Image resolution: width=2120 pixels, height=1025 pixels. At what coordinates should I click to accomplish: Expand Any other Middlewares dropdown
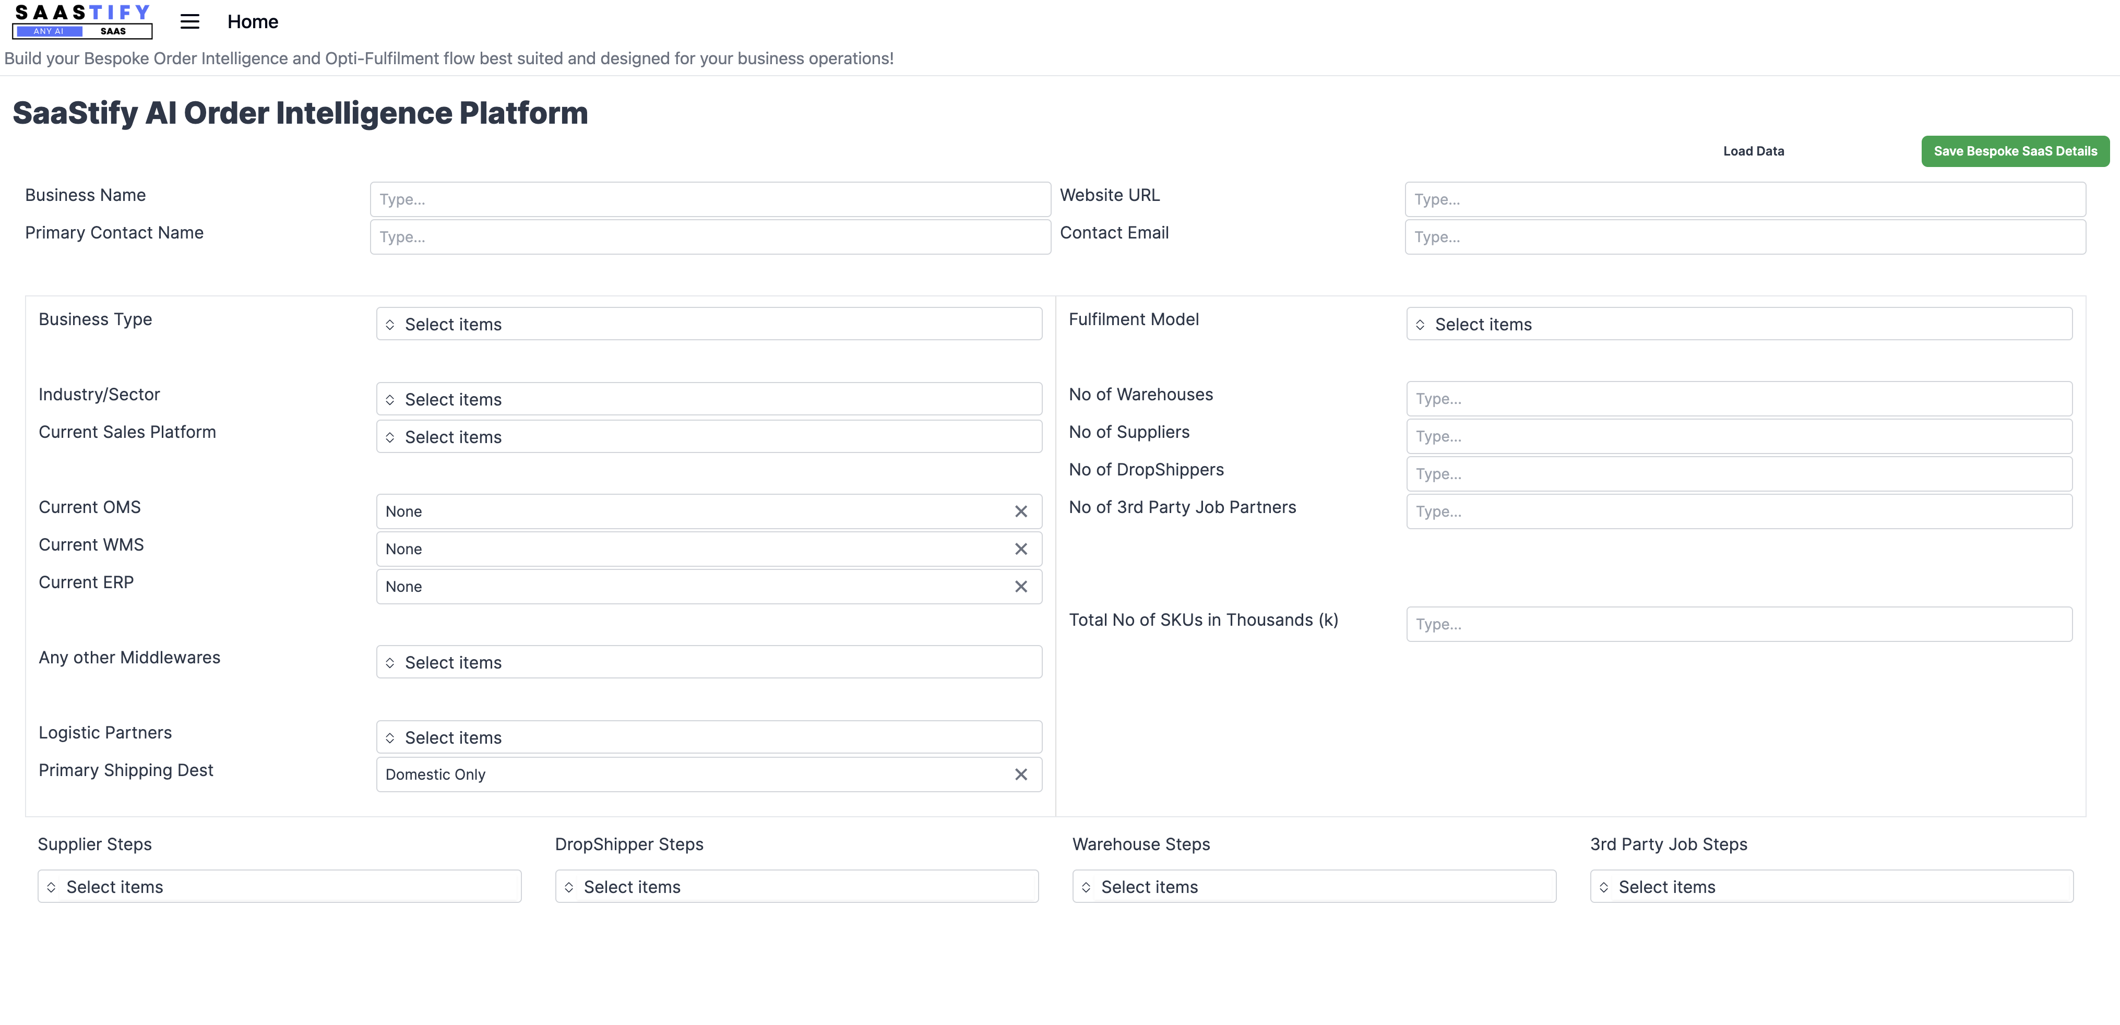[x=709, y=662]
